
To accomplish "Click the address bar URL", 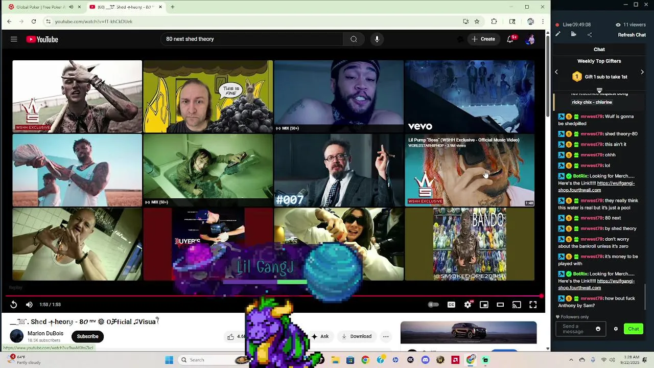I will (94, 21).
